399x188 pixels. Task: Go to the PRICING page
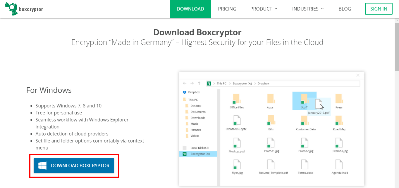coord(227,9)
